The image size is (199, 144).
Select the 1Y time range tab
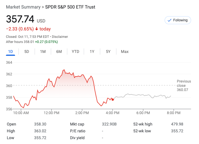tap(92, 52)
